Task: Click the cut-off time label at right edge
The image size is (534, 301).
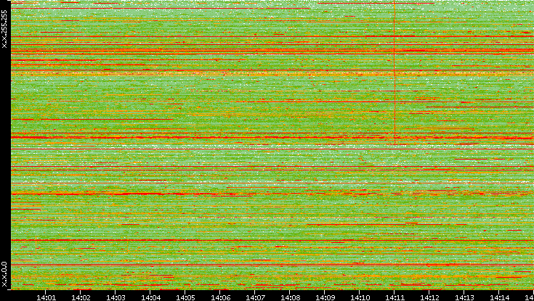Action: [x=530, y=296]
